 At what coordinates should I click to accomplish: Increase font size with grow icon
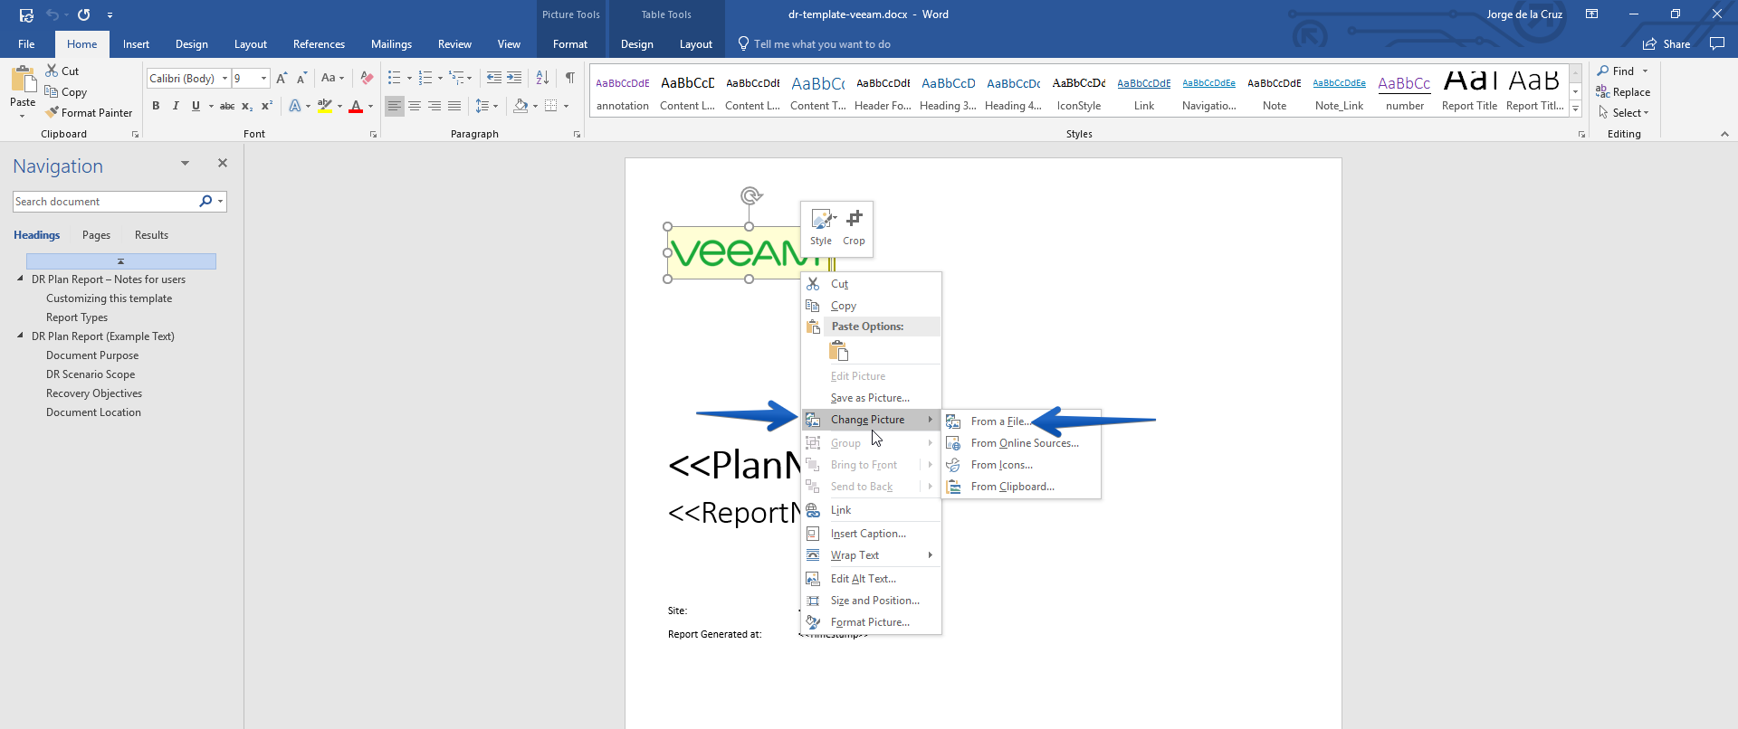click(282, 79)
